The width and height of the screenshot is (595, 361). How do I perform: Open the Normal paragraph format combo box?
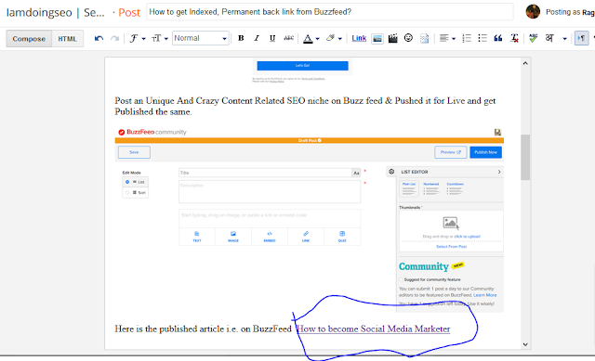201,38
